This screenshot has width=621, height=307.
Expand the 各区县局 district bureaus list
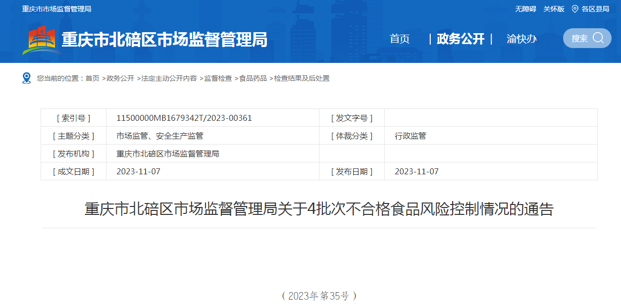point(595,9)
